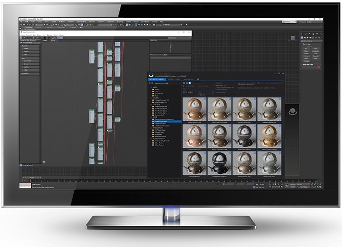
Task: Switch to the Material Library tab
Action: [x=176, y=78]
